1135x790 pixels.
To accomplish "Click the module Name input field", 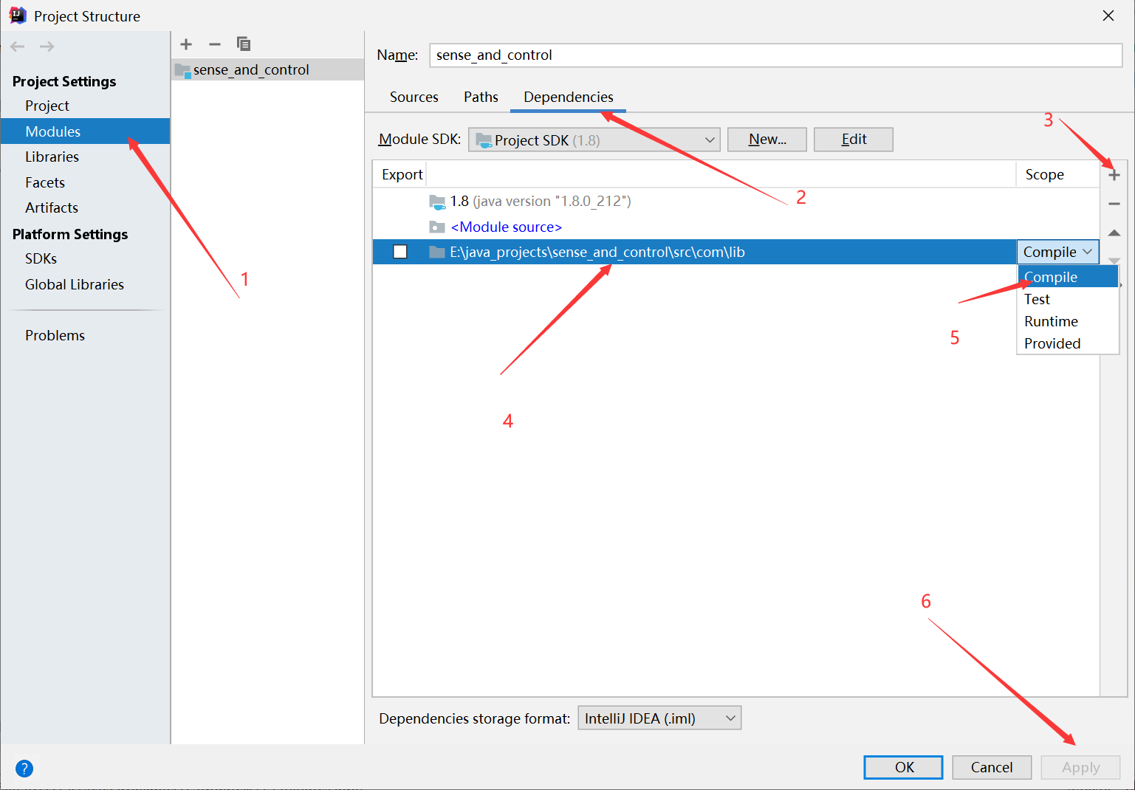I will (776, 55).
